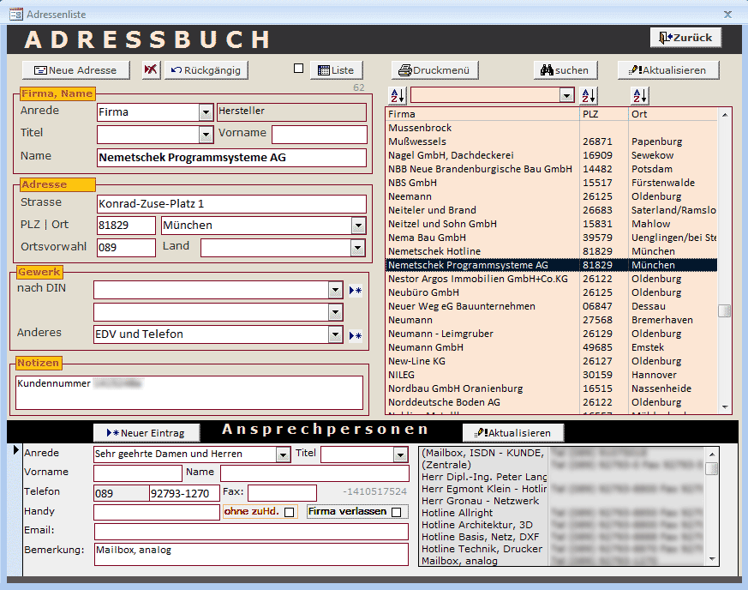The image size is (748, 590).
Task: Select Nordbau GmbH Oranienburg row
Action: (552, 388)
